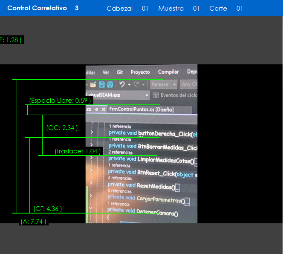Viewport: 283px width, 254px height.
Task: Expand the buttonDerecha_Click method
Action: (92, 133)
